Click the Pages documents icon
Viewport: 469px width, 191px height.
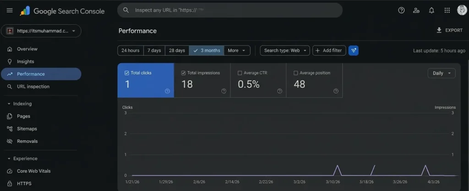pyautogui.click(x=10, y=117)
